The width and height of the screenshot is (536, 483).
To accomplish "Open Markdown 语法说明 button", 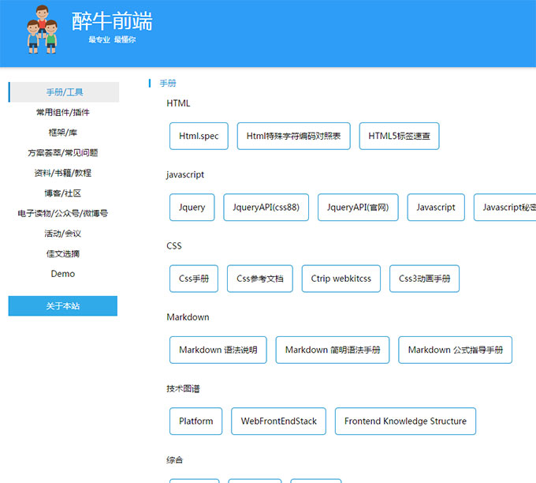I will [218, 350].
